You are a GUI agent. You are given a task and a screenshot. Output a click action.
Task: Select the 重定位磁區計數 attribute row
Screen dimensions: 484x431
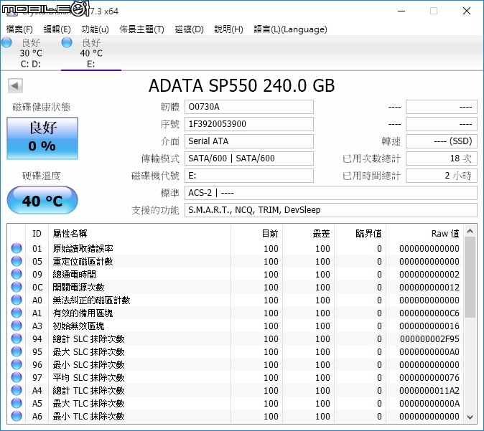[236, 261]
